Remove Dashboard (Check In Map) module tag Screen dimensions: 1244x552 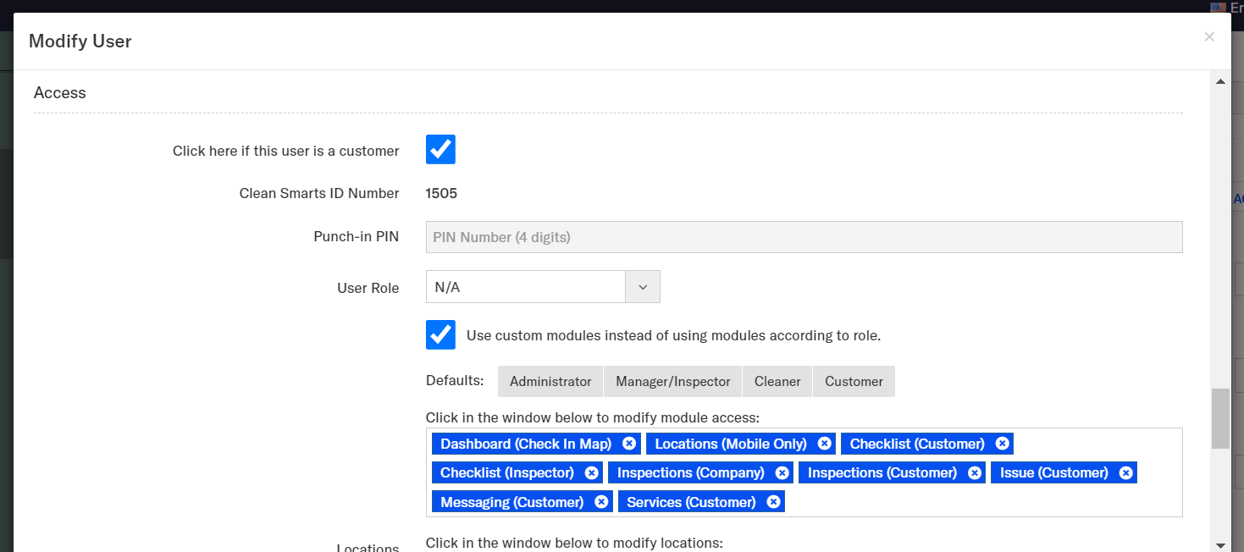pos(628,444)
